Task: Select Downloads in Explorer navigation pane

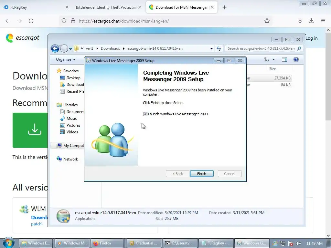Action: (x=72, y=84)
